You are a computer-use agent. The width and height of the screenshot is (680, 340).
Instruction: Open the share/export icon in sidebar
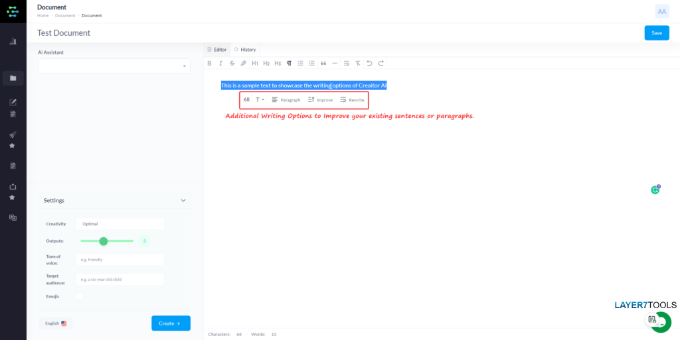(13, 186)
